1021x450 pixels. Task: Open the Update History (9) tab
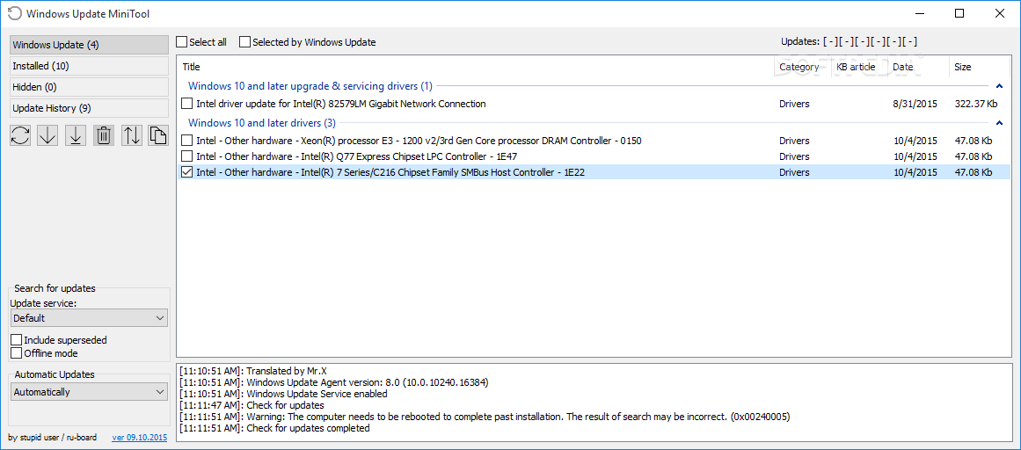89,108
